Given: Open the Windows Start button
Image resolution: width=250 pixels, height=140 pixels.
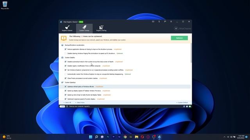Looking at the screenshot, I should click(x=91, y=137).
